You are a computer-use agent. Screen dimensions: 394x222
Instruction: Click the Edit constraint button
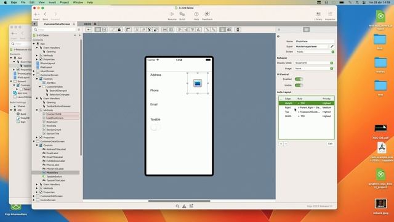[x=330, y=144]
